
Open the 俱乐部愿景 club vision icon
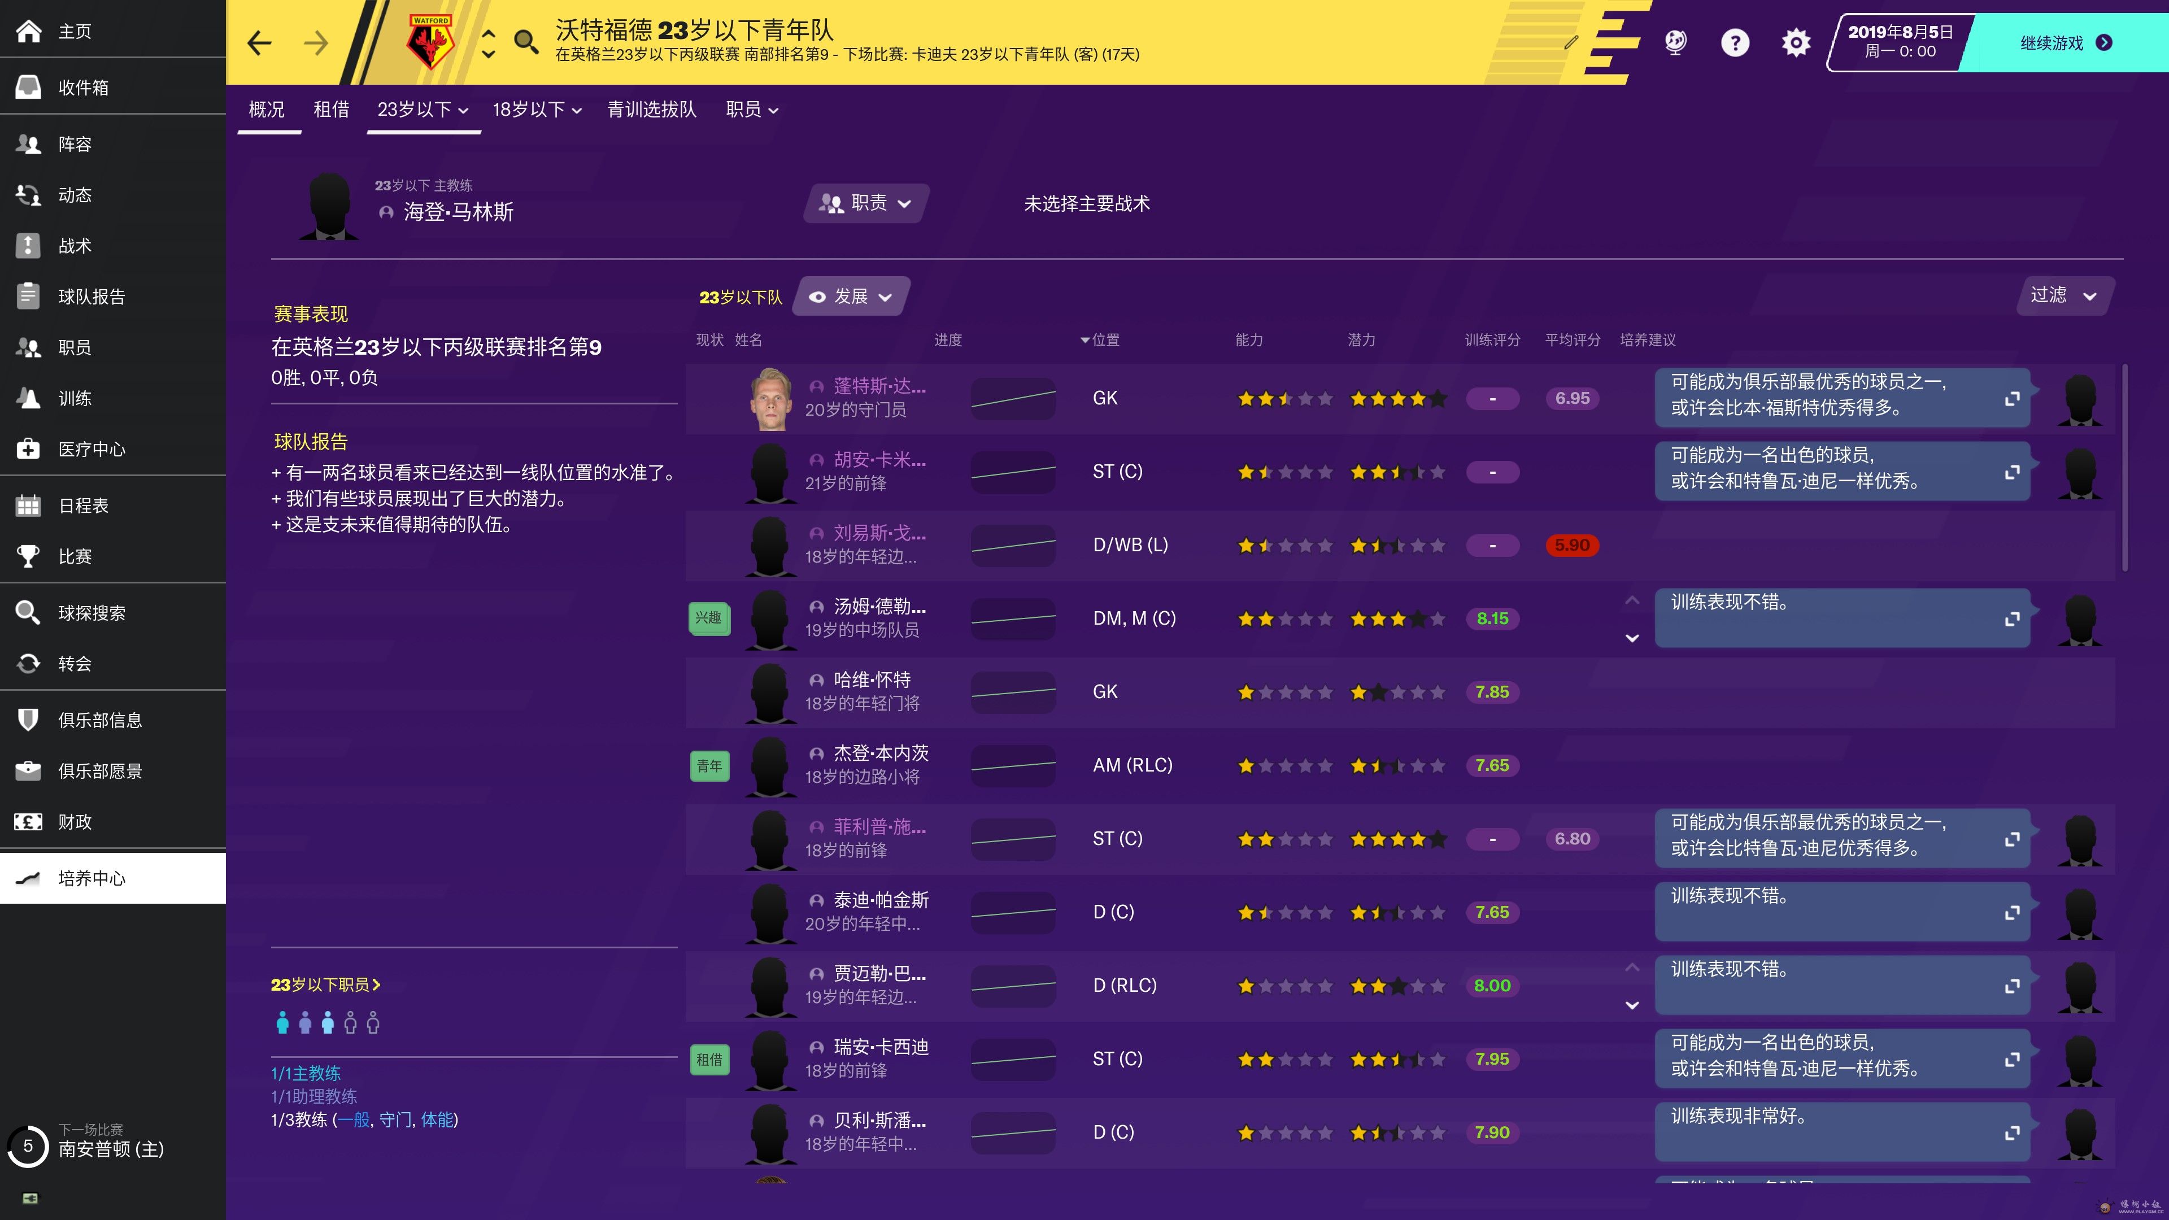pos(28,770)
